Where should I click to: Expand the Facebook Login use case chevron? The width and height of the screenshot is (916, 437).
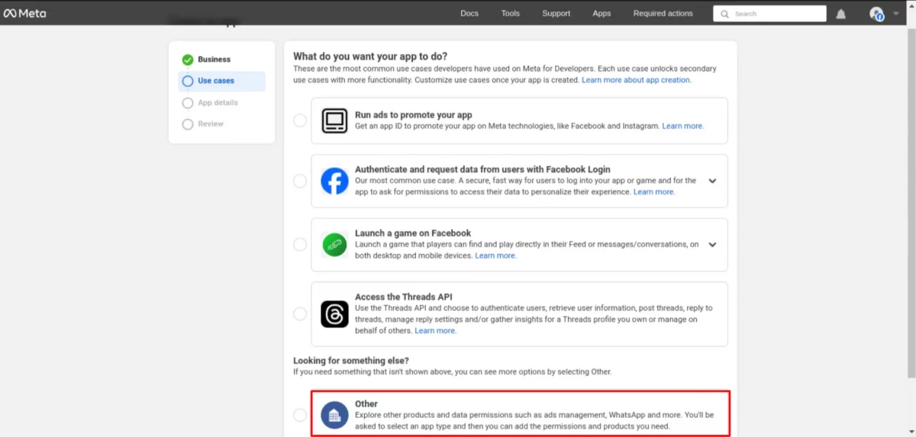[x=712, y=182]
